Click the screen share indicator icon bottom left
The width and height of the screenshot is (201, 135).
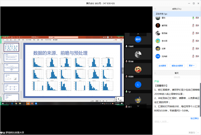coord(2,133)
